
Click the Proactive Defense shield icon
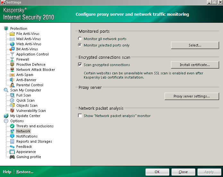[x=12, y=64]
